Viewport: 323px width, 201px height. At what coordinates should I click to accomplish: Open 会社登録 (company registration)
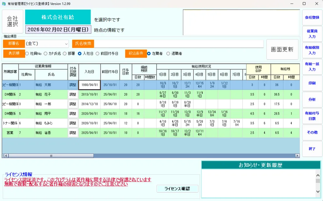coord(312,18)
